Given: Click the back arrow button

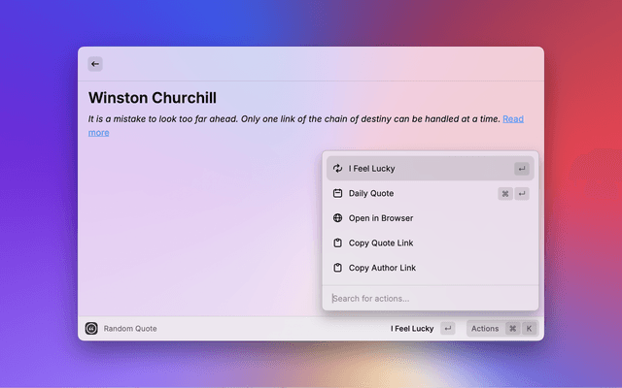Looking at the screenshot, I should (94, 64).
